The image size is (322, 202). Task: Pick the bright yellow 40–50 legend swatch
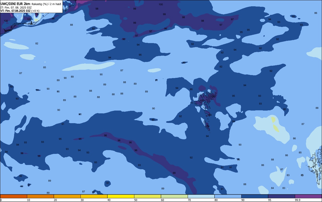point(121,196)
